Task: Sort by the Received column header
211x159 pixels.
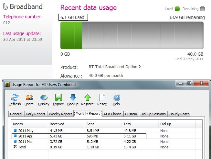Action: (x=66, y=124)
